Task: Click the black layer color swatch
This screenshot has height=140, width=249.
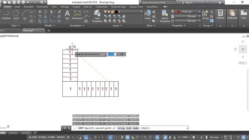Action: tap(116, 12)
